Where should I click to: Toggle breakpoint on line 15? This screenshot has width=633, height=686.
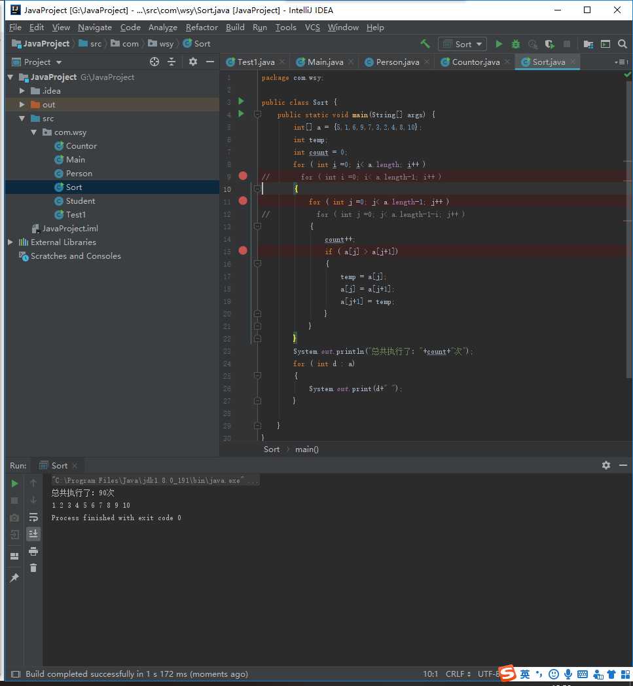click(x=243, y=251)
